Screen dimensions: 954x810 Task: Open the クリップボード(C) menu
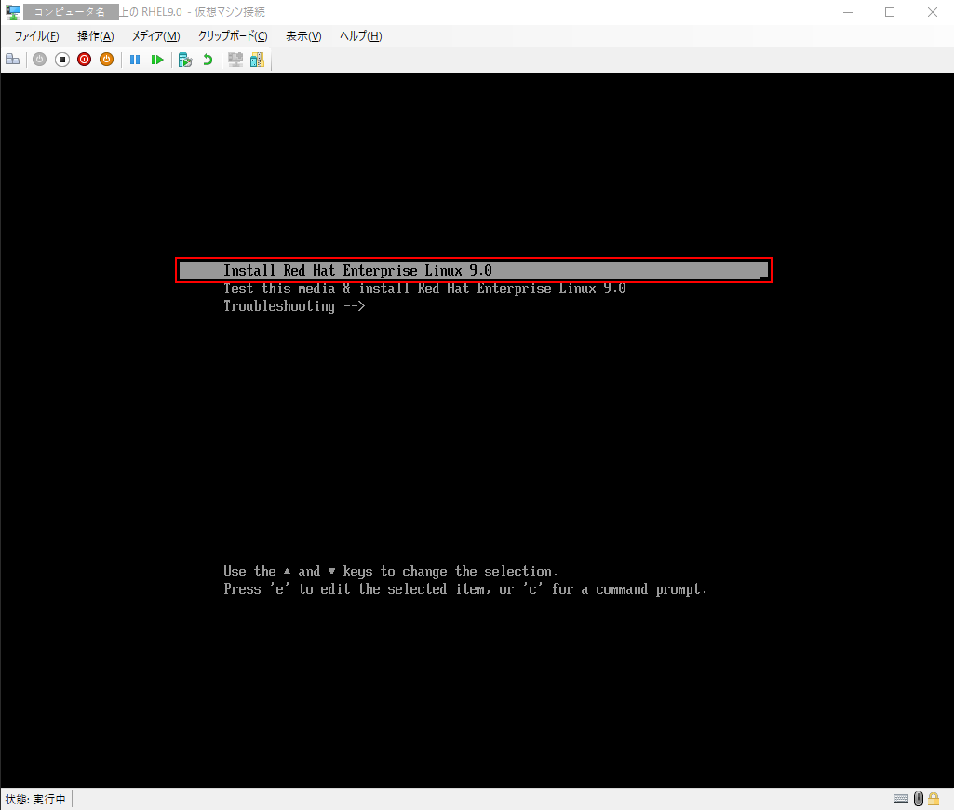tap(232, 35)
